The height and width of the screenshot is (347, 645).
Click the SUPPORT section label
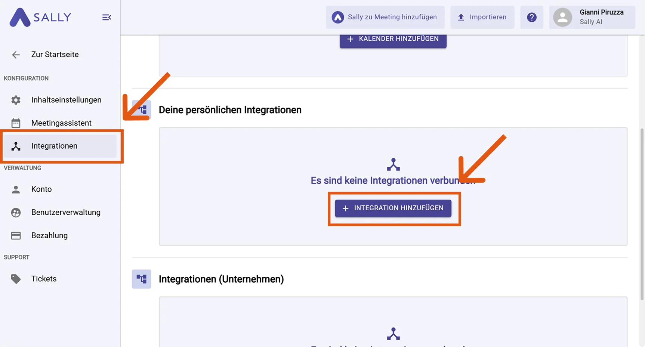coord(16,257)
